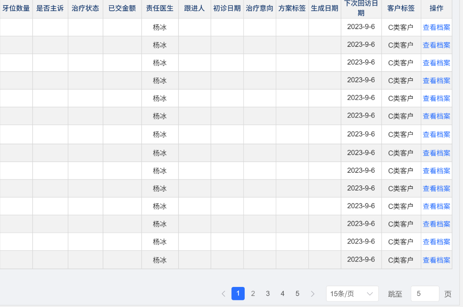Click the 治疗状态 column header

(x=85, y=8)
